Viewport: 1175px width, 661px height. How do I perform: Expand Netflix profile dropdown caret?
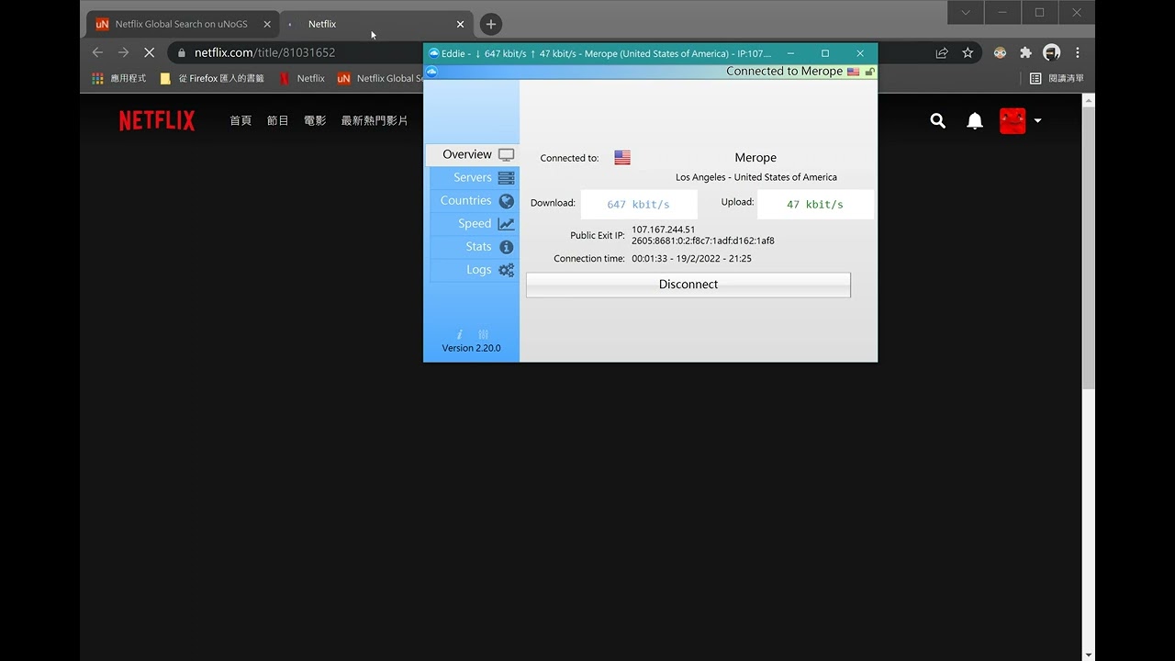point(1037,120)
